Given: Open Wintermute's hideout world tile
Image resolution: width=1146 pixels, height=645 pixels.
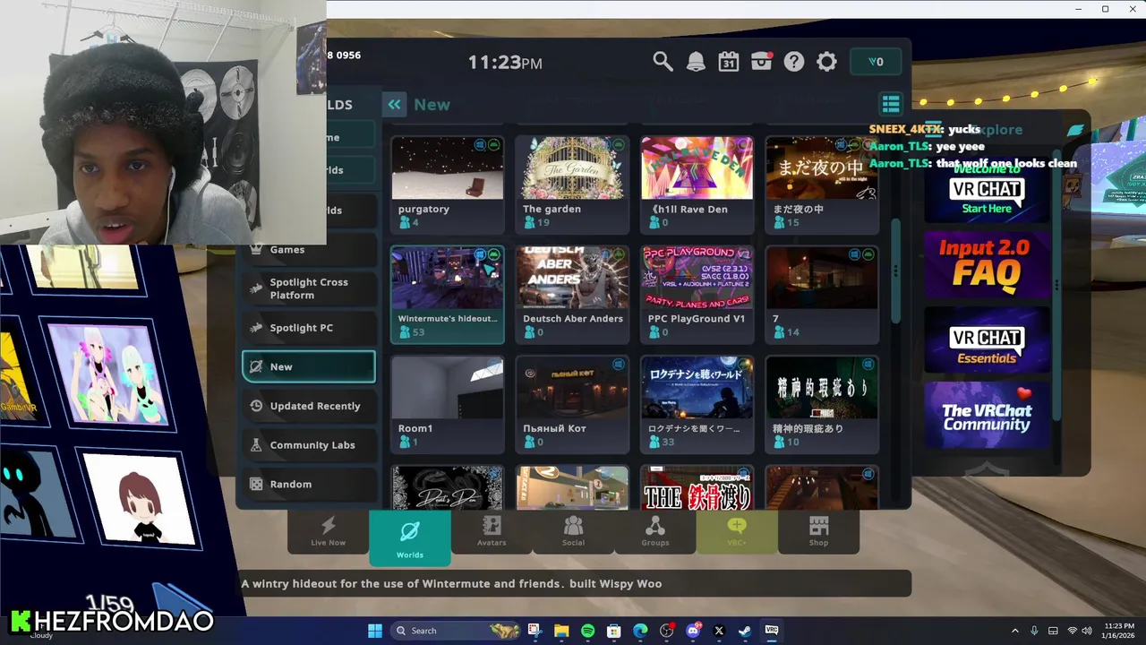Looking at the screenshot, I should pos(448,294).
